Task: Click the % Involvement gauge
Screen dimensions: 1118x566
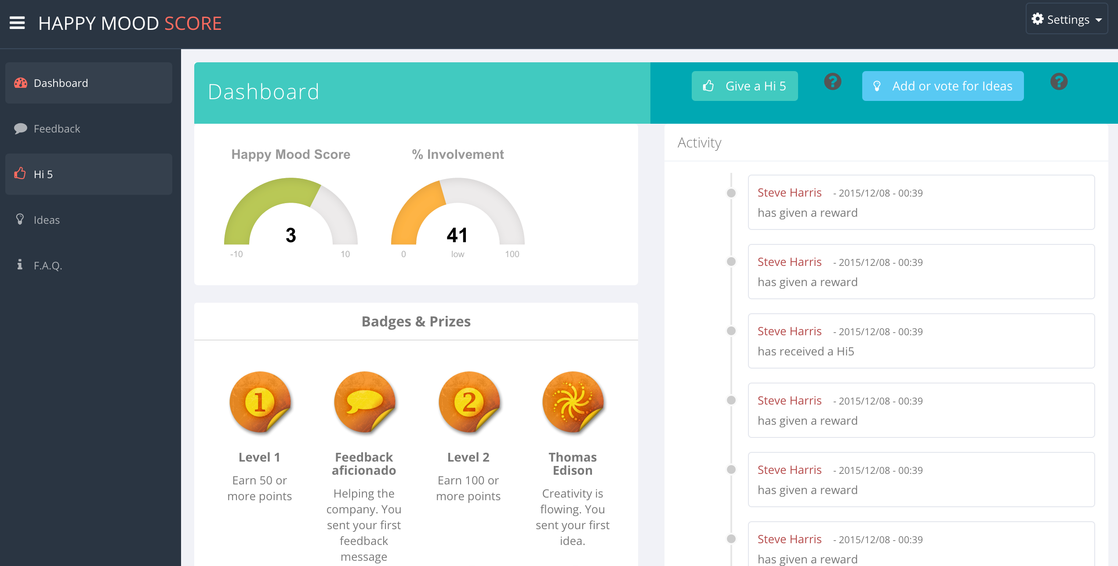Action: coord(458,211)
